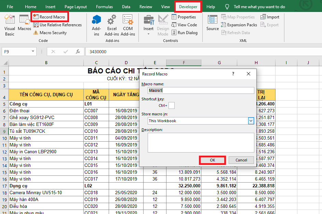Screen dimensions: 322x214
Task: Open the Add-ins icon
Action: pyautogui.click(x=96, y=25)
